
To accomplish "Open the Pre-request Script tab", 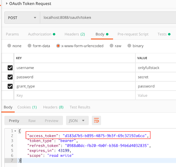I will click(x=133, y=34).
